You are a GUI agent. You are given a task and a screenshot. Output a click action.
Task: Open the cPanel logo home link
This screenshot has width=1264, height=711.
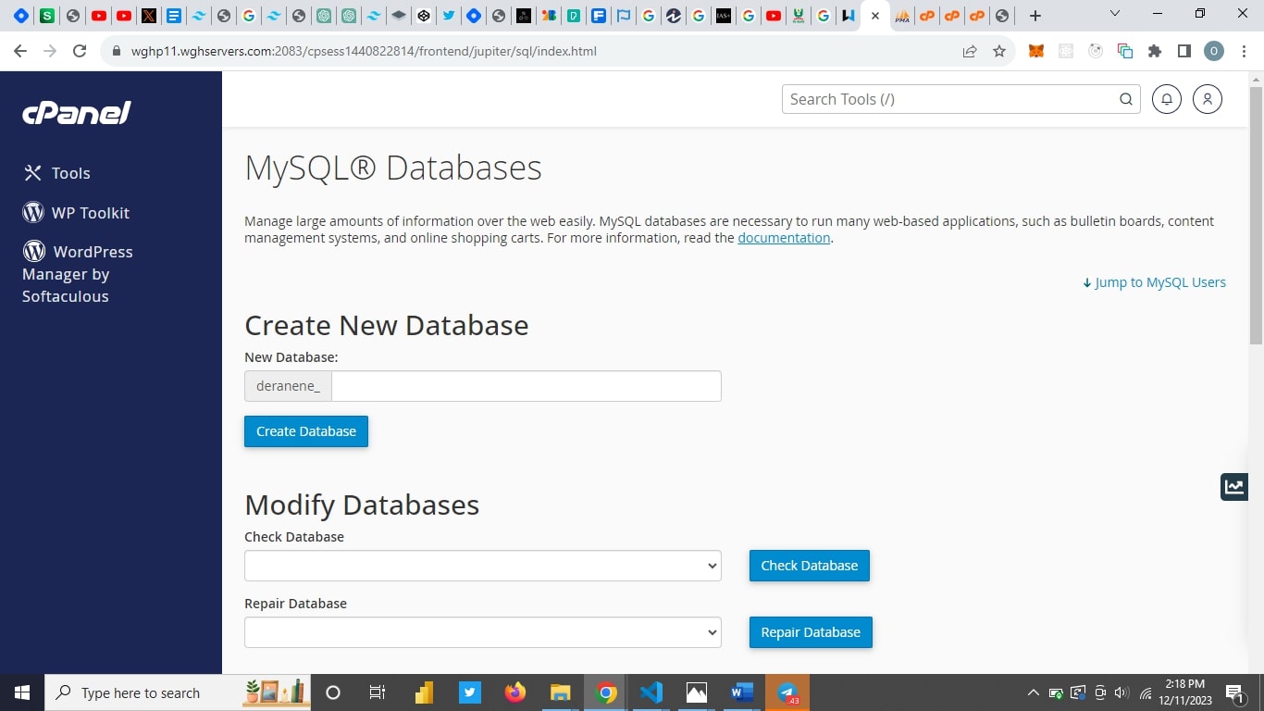(77, 113)
